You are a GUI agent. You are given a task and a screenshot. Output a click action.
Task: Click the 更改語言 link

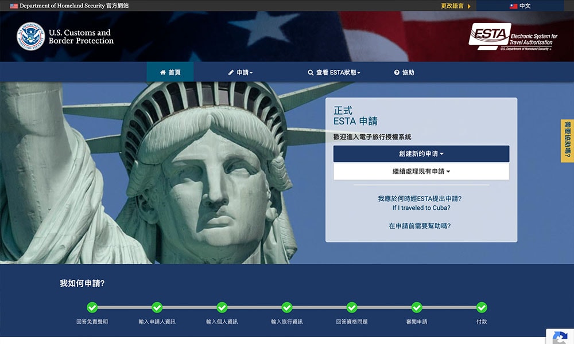[x=452, y=6]
